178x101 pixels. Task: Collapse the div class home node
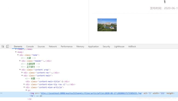tap(18, 55)
